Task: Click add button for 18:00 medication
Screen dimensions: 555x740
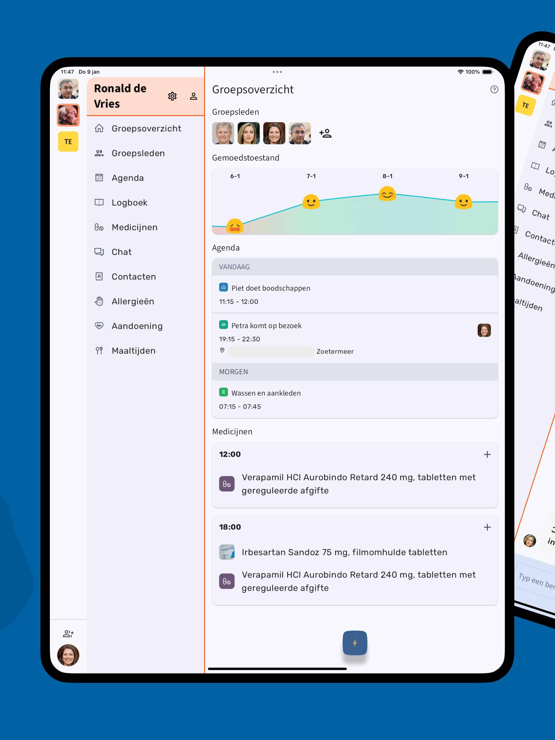Action: 487,527
